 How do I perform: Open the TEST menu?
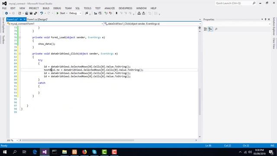coord(98,8)
